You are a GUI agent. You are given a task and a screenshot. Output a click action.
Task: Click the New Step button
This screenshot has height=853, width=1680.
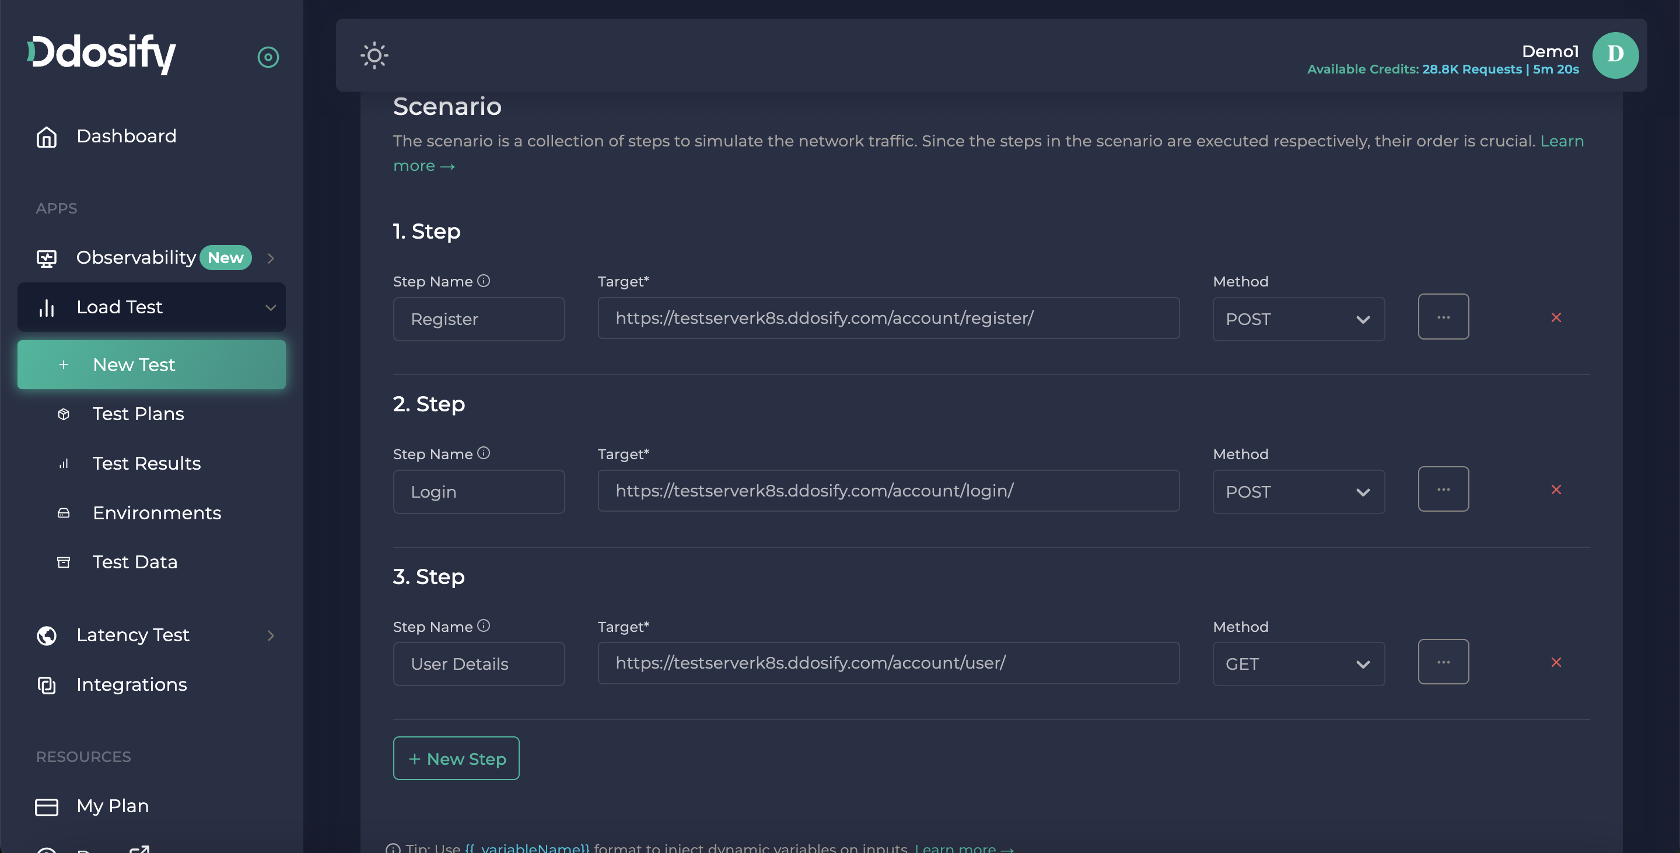click(456, 758)
